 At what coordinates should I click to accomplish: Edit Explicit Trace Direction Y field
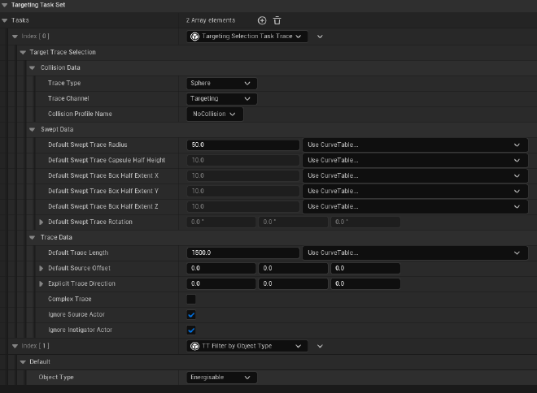[293, 283]
